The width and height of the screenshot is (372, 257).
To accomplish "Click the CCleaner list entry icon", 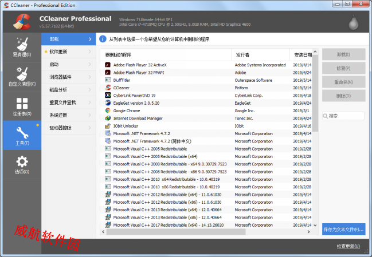I will pyautogui.click(x=108, y=88).
